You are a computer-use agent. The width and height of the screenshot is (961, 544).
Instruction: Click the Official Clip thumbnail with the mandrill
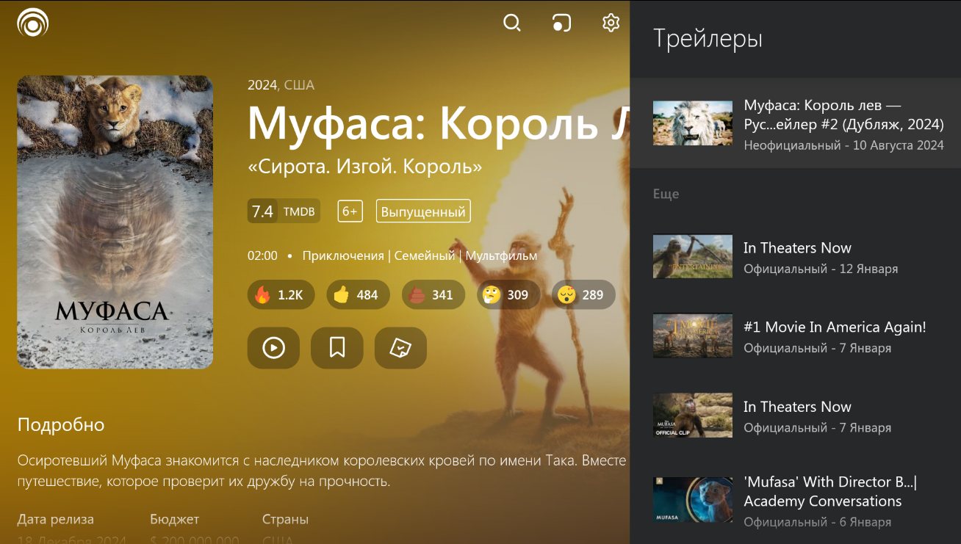[x=693, y=416]
